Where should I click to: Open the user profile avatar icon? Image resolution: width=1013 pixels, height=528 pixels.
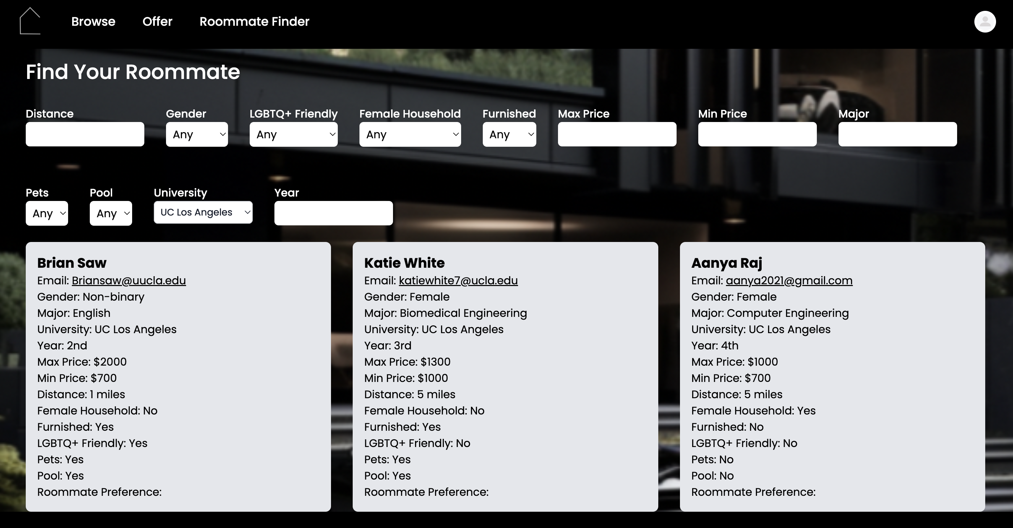point(985,22)
